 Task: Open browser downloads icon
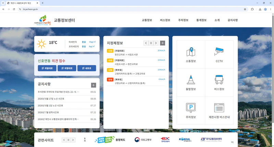[x=260, y=9]
